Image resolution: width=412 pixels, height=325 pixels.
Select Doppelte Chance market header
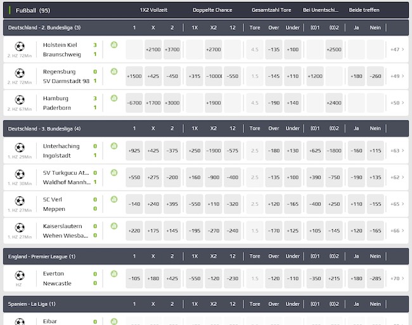pos(212,10)
